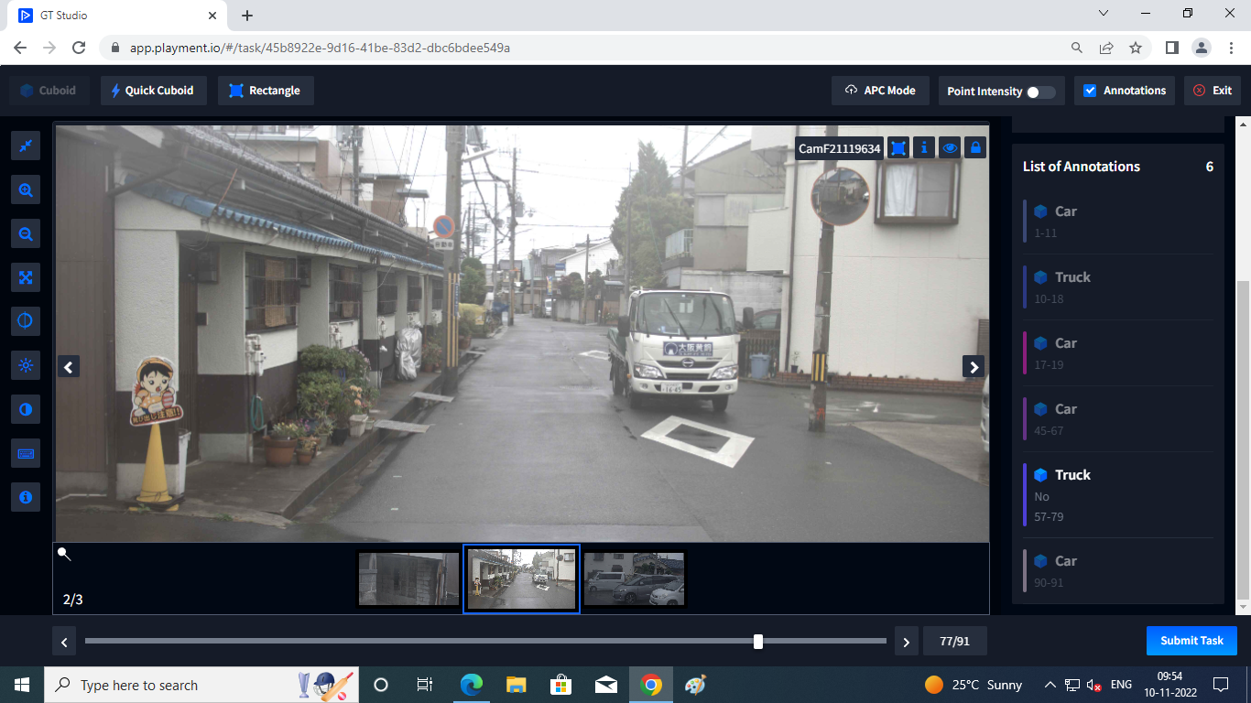Viewport: 1251px width, 703px height.
Task: Click the zoom out magnifier icon
Action: coord(26,234)
